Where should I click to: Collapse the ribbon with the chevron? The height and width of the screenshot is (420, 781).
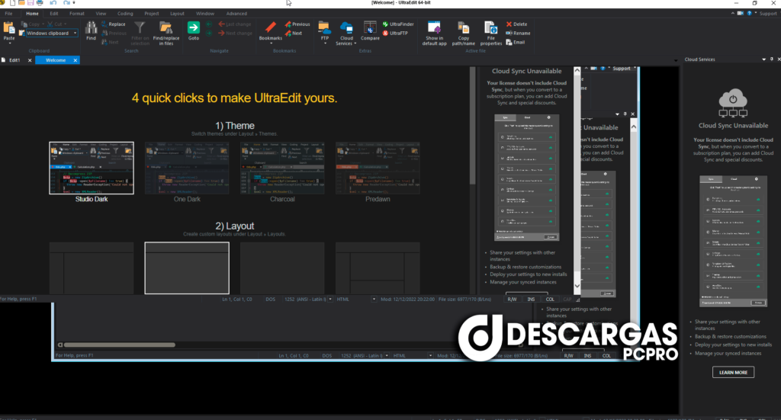coord(733,14)
